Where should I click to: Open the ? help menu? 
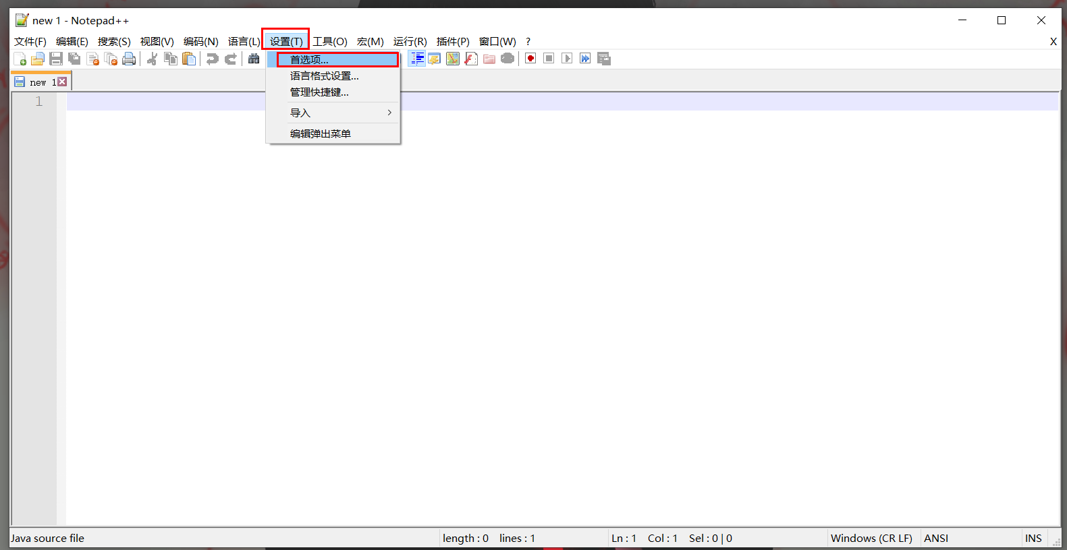click(528, 42)
